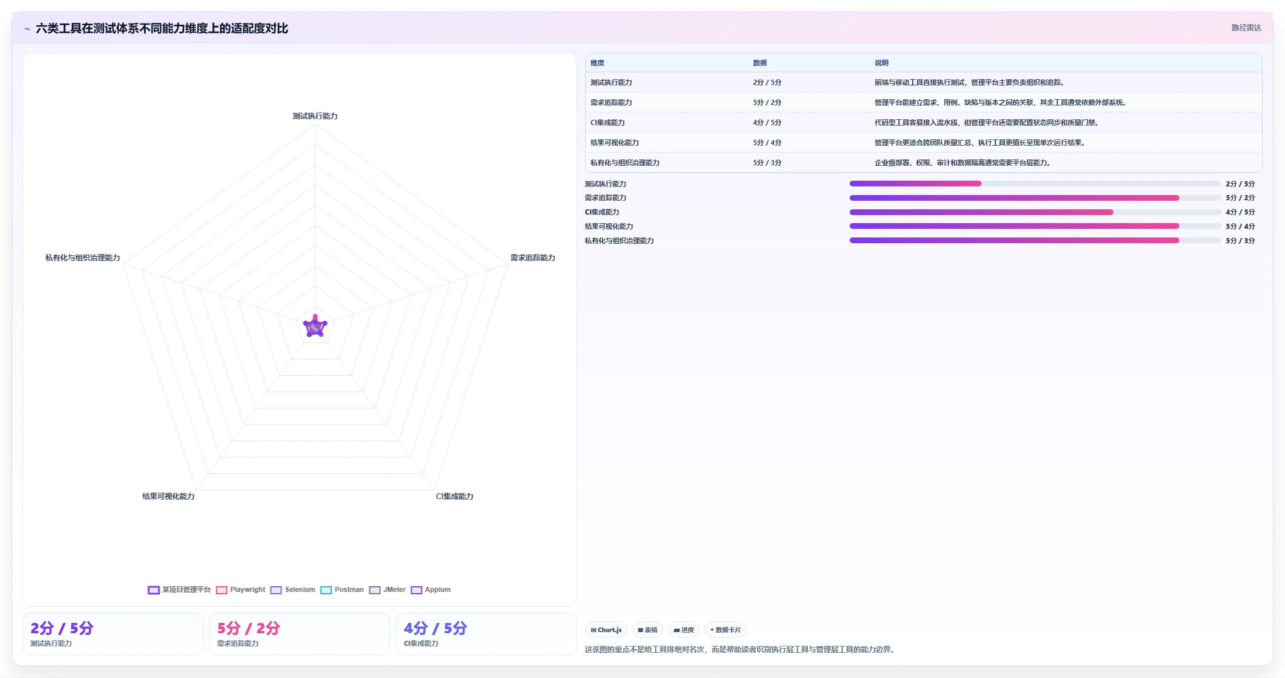Click the 5分 / 2分 cell in table
Image resolution: width=1285 pixels, height=678 pixels.
(767, 103)
